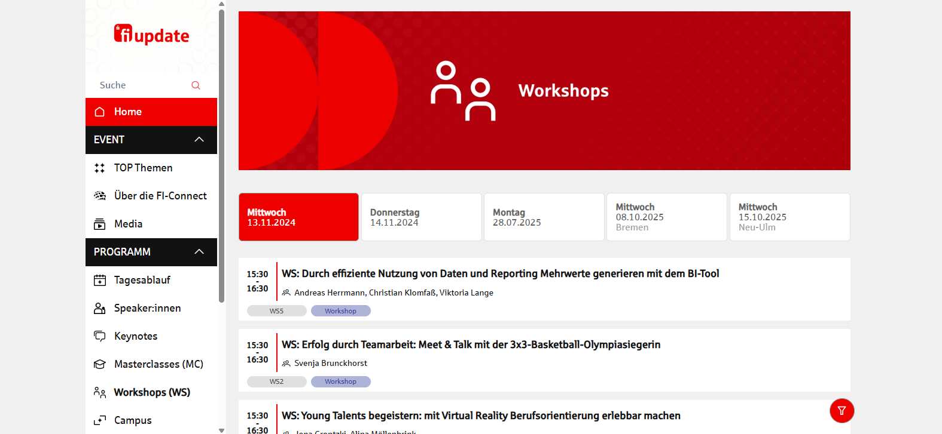Open the BI-Tool workshop session
The width and height of the screenshot is (942, 434).
(x=500, y=274)
